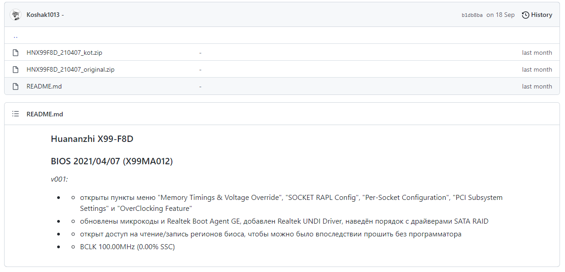The width and height of the screenshot is (565, 272).
Task: Click the 'on 18 Sep' commit date
Action: [500, 15]
